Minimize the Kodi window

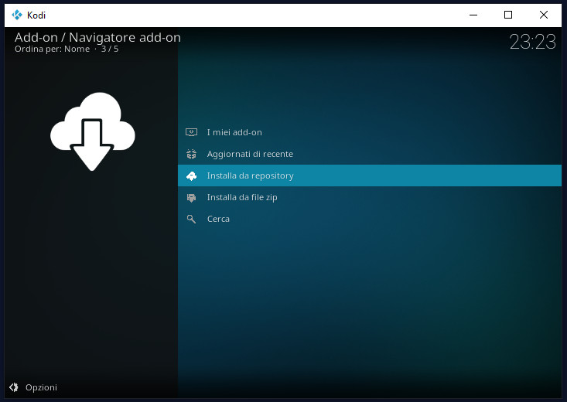[x=473, y=15]
